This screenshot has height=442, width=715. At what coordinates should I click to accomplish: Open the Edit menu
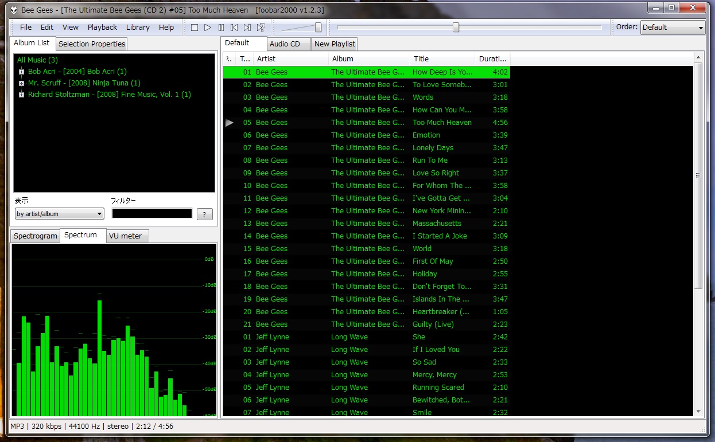pyautogui.click(x=47, y=28)
